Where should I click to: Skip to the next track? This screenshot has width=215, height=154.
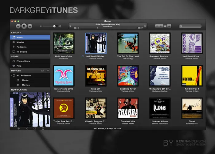click(x=30, y=26)
